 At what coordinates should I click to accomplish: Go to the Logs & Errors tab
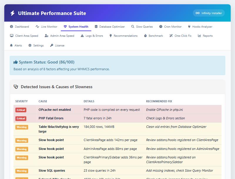[x=92, y=36]
